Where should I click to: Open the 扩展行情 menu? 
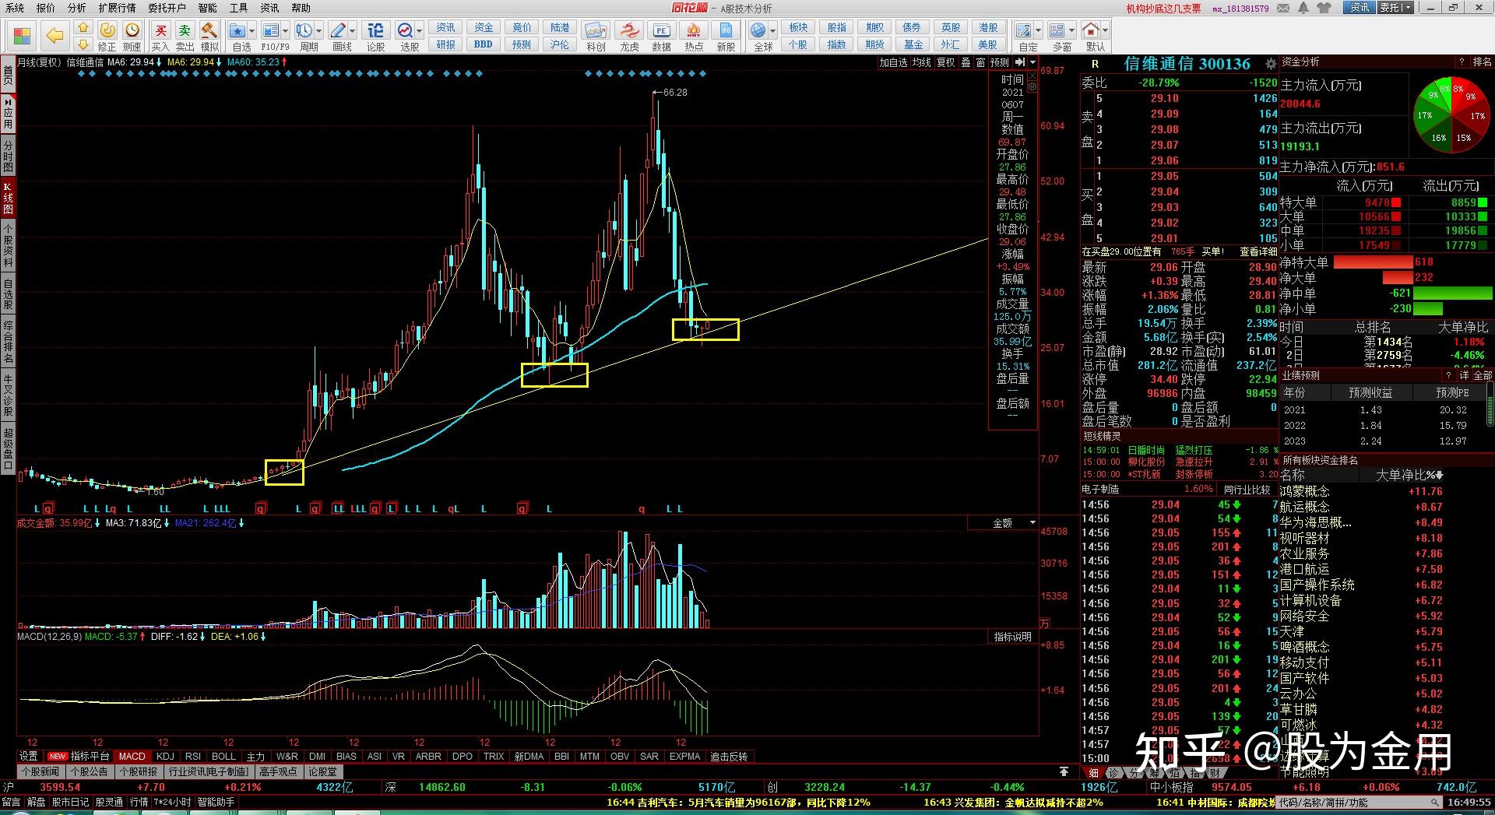pyautogui.click(x=117, y=8)
